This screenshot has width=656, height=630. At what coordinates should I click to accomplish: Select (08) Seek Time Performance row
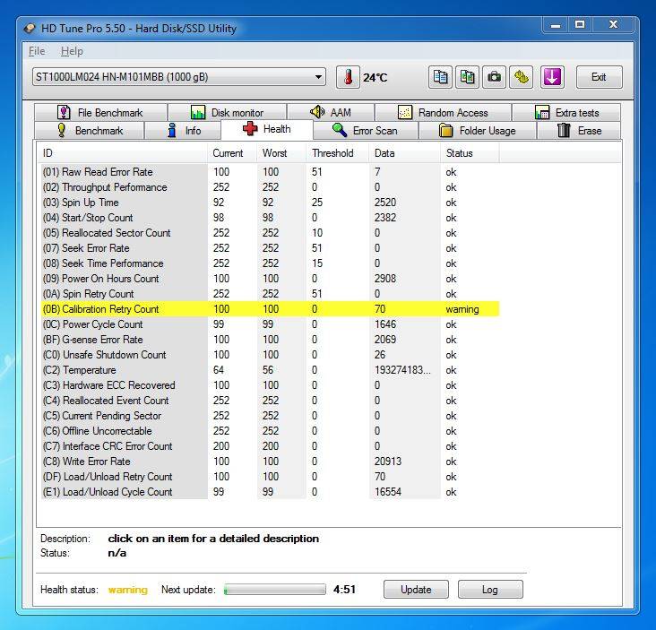[x=270, y=263]
